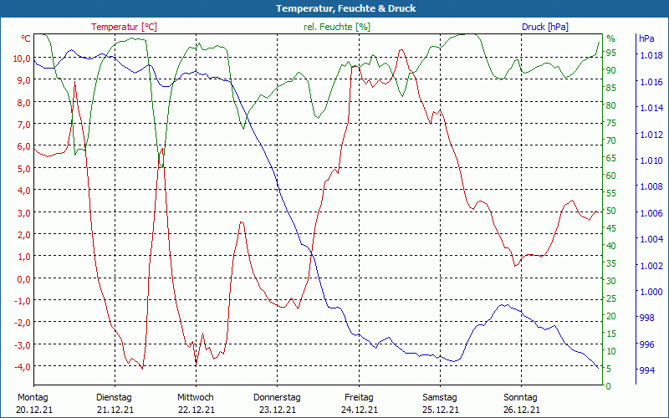Click the '-3,0' temperature axis value
This screenshot has height=418, width=669.
tap(23, 344)
